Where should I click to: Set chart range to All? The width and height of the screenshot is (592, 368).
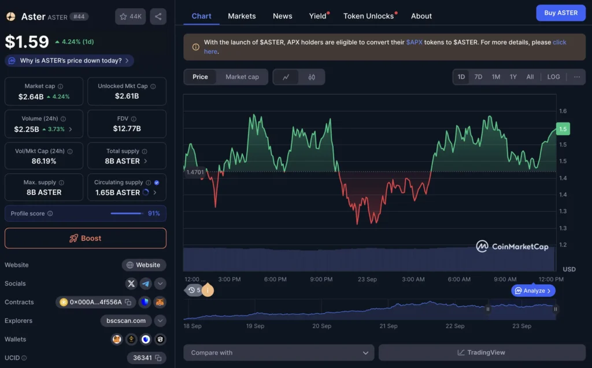pos(530,77)
